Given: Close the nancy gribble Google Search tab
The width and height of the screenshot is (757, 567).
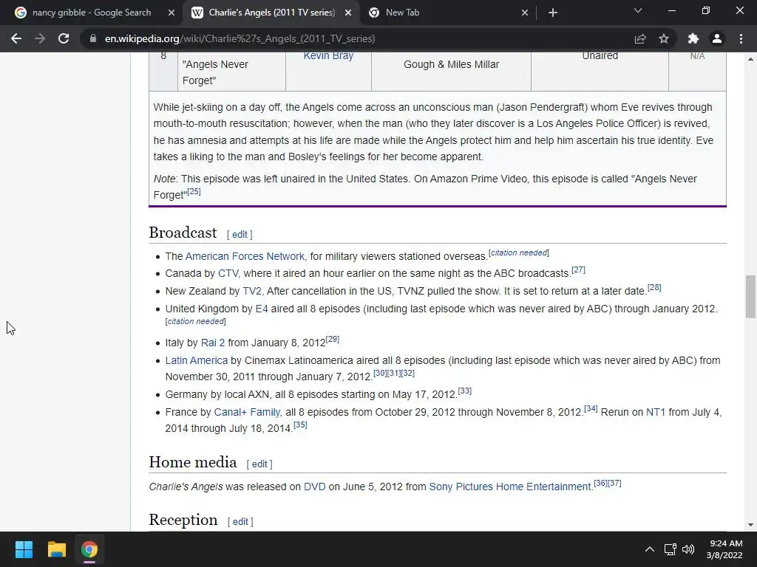Looking at the screenshot, I should tap(172, 13).
